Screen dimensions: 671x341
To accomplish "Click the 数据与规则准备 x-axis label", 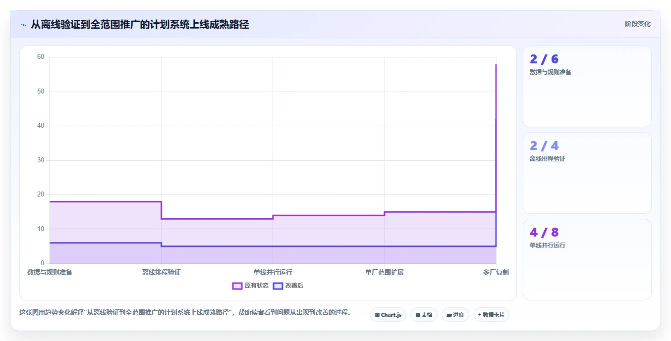I will (50, 272).
